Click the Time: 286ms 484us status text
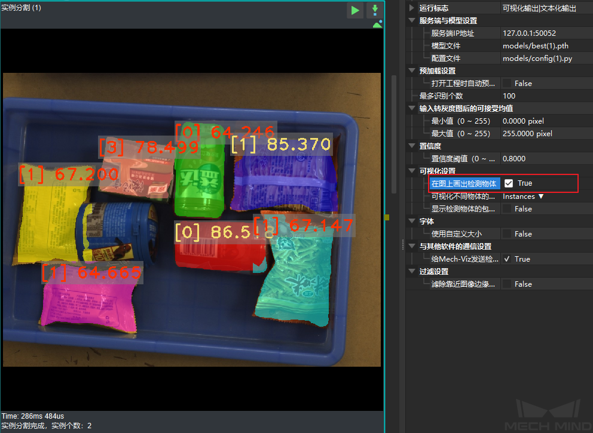This screenshot has width=593, height=433. pos(33,416)
